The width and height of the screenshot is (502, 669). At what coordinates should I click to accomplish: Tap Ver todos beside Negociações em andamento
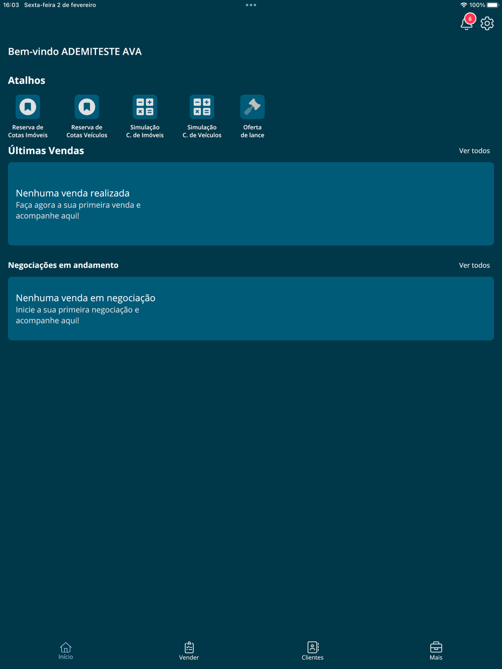(474, 265)
